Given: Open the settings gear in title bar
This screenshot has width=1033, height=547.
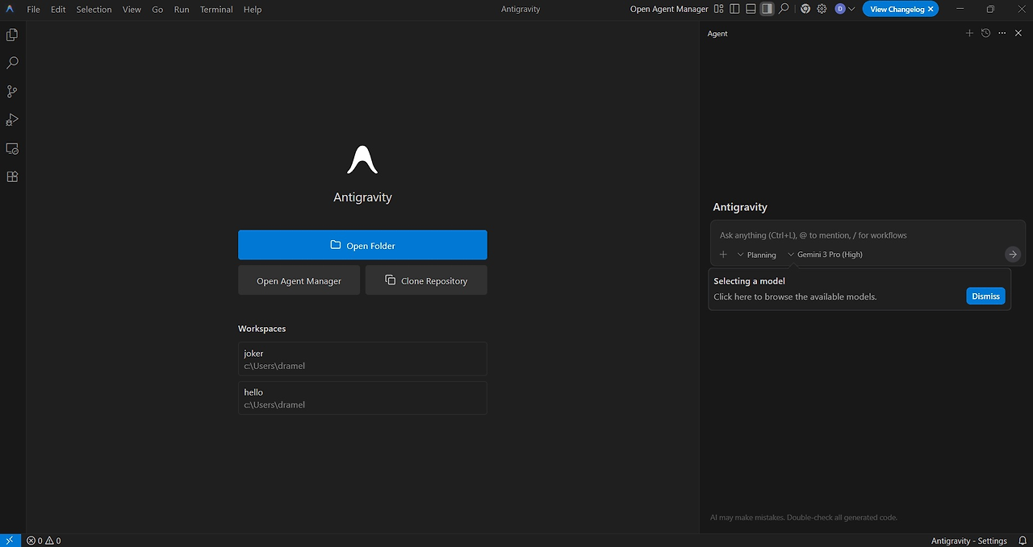Looking at the screenshot, I should (x=822, y=9).
